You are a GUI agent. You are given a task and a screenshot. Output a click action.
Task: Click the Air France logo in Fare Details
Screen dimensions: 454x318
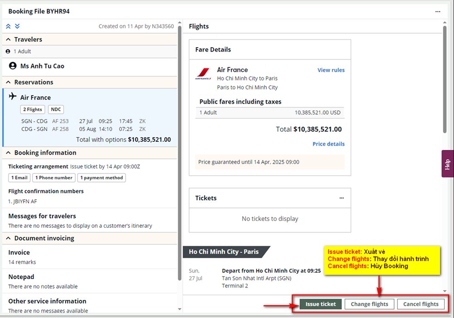[203, 74]
